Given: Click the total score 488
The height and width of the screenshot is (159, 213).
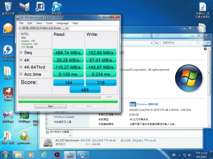Looking at the screenshot, I should [x=85, y=90].
